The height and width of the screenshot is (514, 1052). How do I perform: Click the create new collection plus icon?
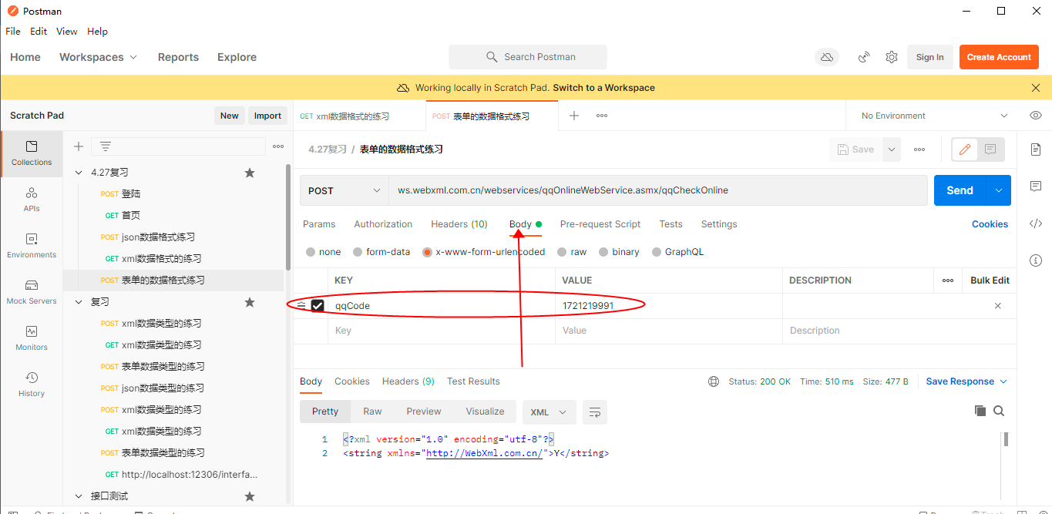point(78,146)
